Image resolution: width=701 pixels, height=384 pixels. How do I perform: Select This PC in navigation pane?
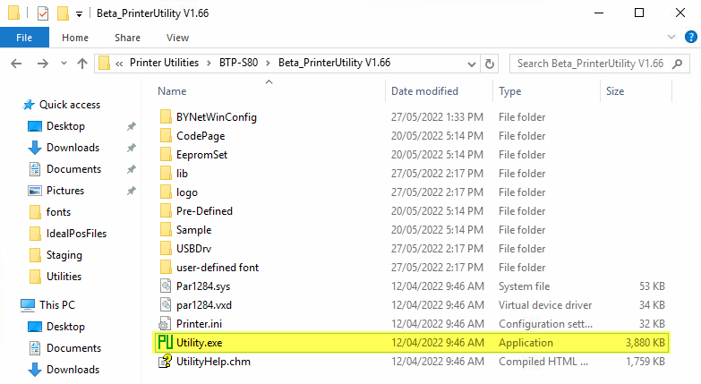(x=56, y=305)
